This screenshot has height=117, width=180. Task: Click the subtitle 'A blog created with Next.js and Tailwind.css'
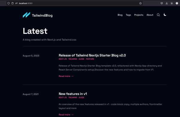tap(49, 40)
